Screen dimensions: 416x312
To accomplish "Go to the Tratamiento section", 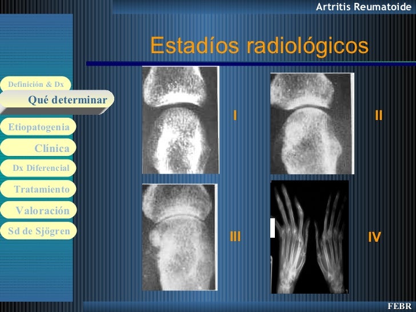I will [38, 189].
